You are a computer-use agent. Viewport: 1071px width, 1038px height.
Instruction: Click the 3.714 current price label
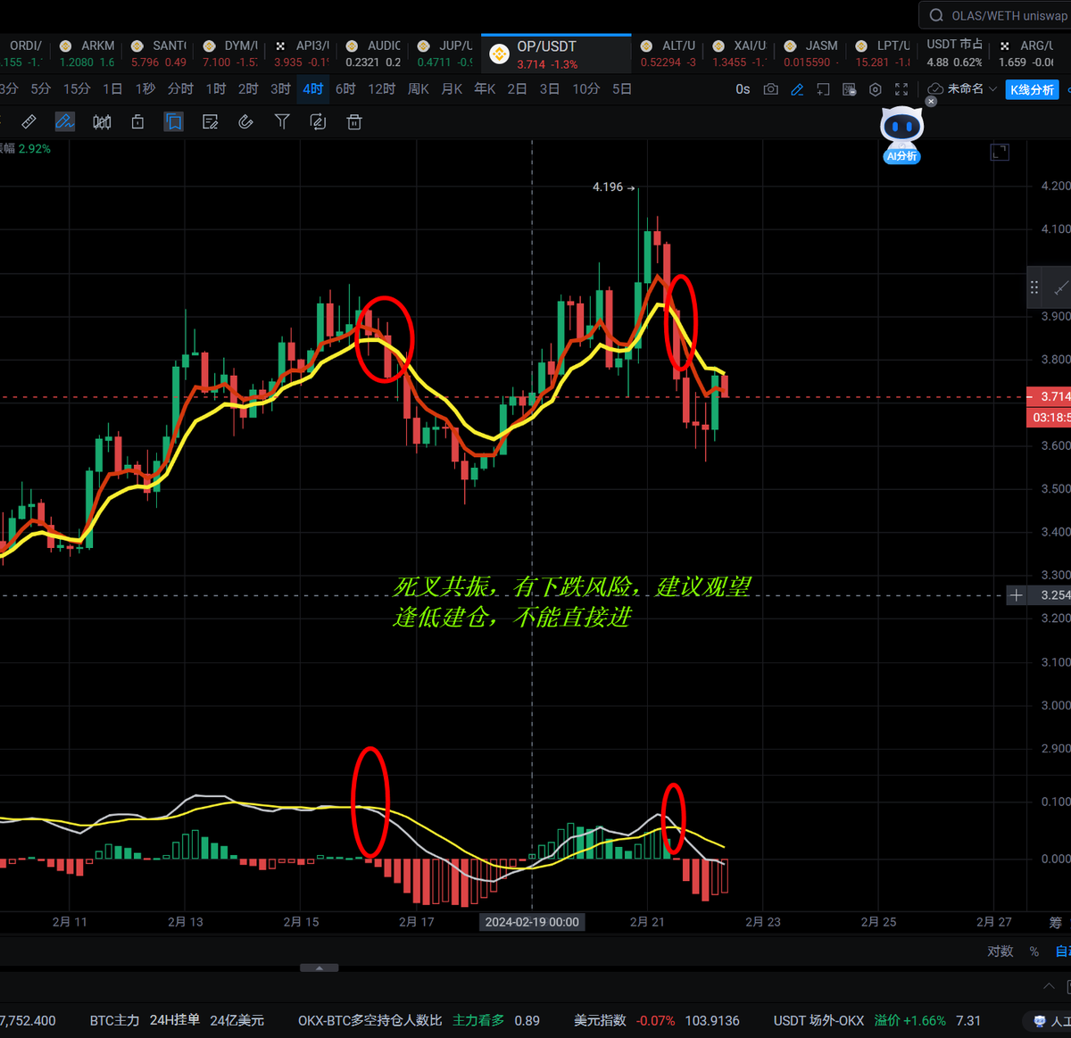[1049, 396]
